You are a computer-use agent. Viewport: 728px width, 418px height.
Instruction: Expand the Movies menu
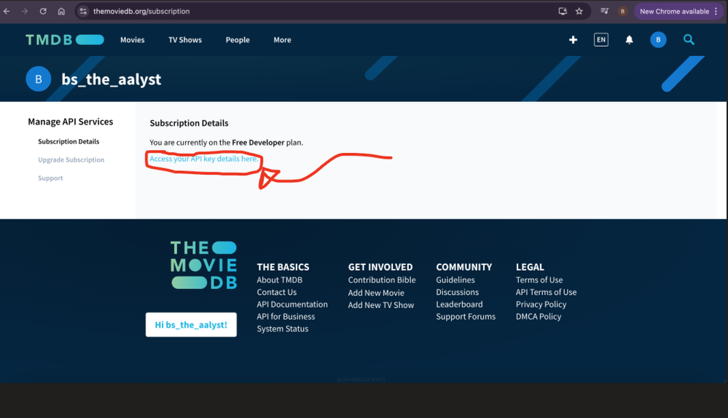(132, 40)
